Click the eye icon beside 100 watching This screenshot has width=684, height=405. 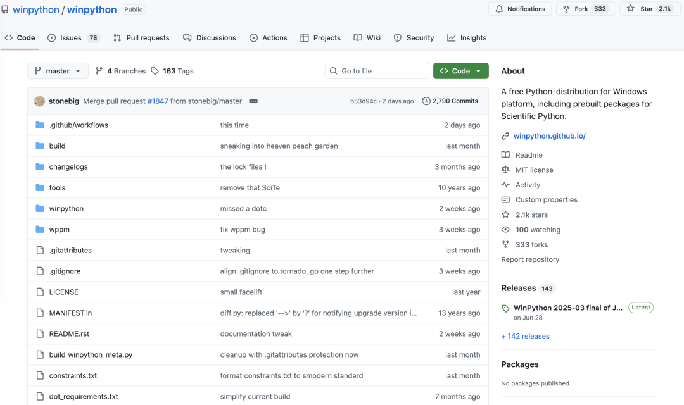[x=505, y=230]
